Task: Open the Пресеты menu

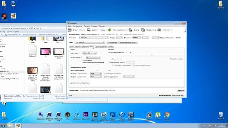Action: pyautogui.click(x=87, y=26)
